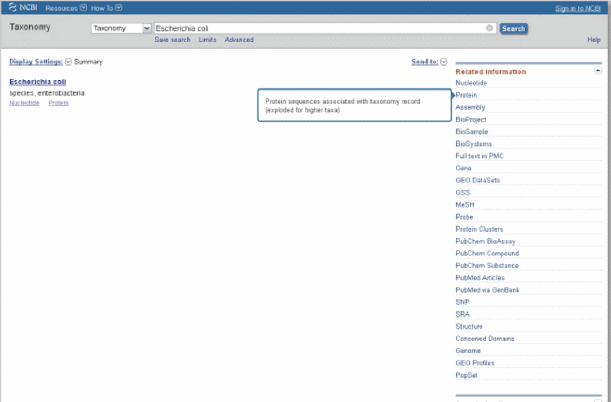Select Nucleotide in Related information
The height and width of the screenshot is (402, 611).
tap(471, 83)
